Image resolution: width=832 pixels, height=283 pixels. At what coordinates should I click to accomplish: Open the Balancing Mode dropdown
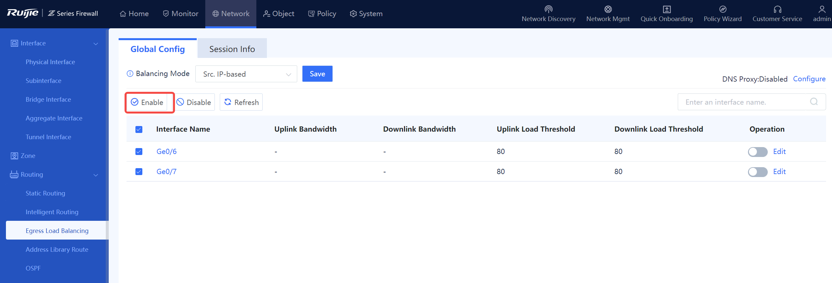point(246,74)
